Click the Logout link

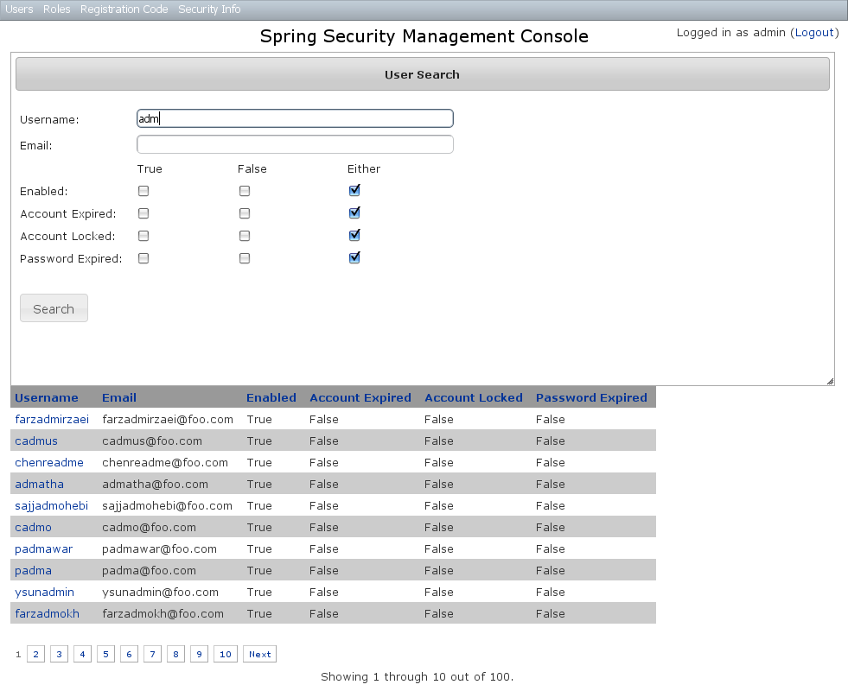pos(813,33)
